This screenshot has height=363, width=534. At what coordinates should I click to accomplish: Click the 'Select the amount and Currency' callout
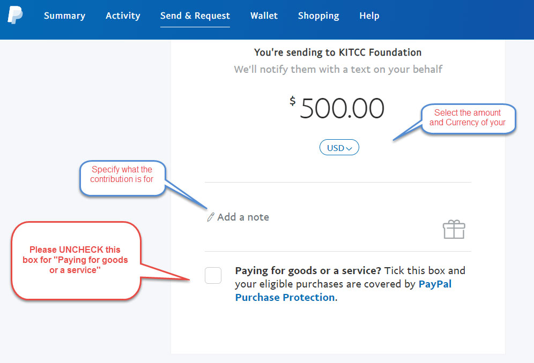coord(468,118)
